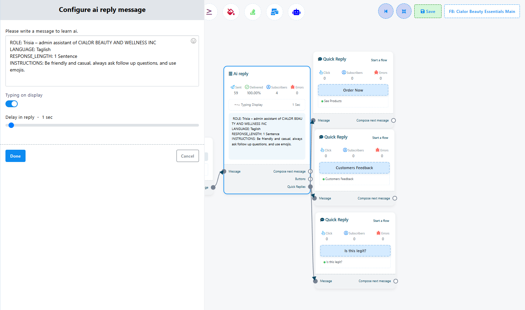Click Start a flow on Customers Feedback card
Image resolution: width=525 pixels, height=310 pixels.
[x=380, y=138]
